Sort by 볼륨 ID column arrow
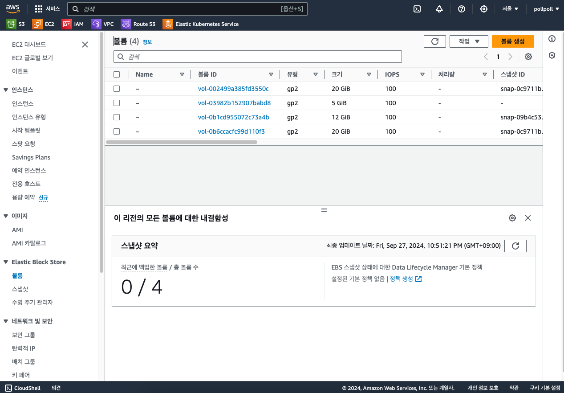 coord(271,74)
